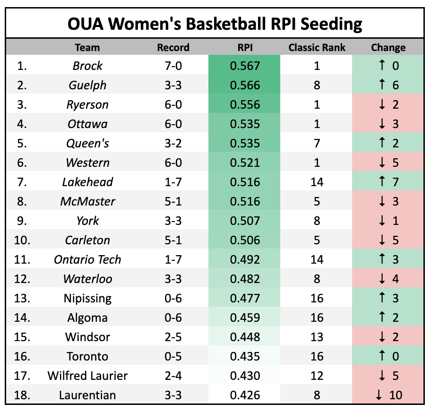Select the down arrow in Carleton's row
Image resolution: width=431 pixels, height=412 pixels.
coord(381,240)
